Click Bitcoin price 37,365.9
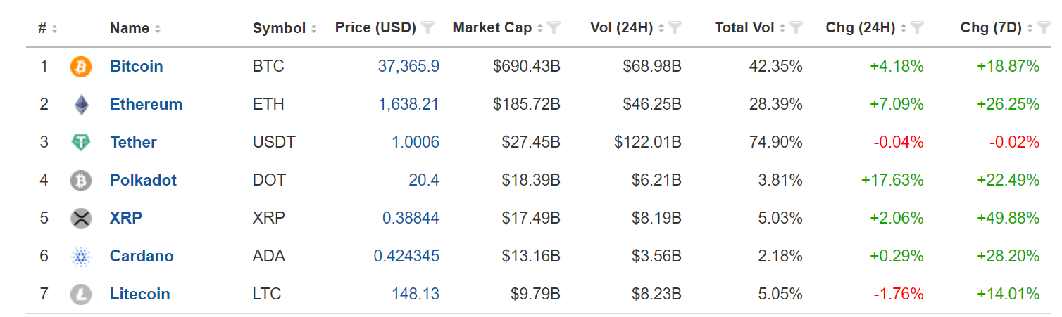Viewport: 1062px width, 317px height. click(x=408, y=66)
